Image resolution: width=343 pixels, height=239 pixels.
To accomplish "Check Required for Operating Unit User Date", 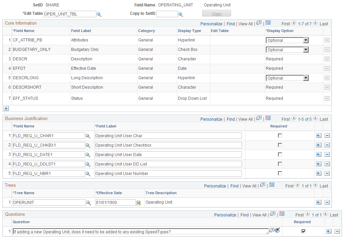I will click(x=280, y=154).
